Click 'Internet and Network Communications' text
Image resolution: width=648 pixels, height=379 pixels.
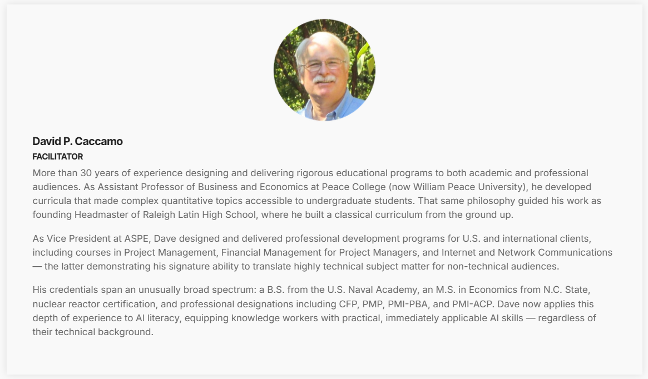click(527, 252)
